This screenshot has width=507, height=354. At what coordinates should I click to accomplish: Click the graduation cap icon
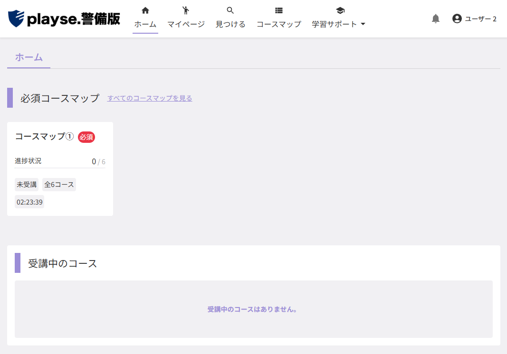(x=340, y=10)
